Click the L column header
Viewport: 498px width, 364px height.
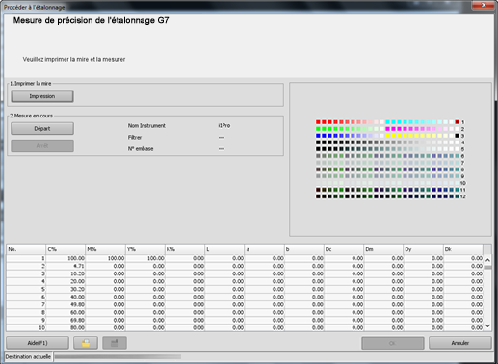tap(224, 249)
